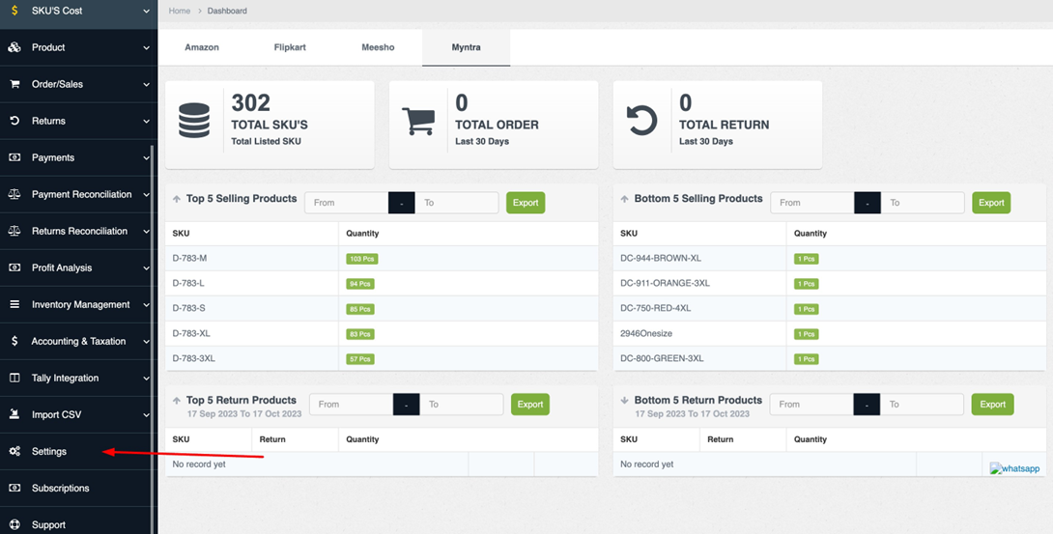Open the Subscriptions sidebar menu item
This screenshot has width=1053, height=534.
[76, 488]
